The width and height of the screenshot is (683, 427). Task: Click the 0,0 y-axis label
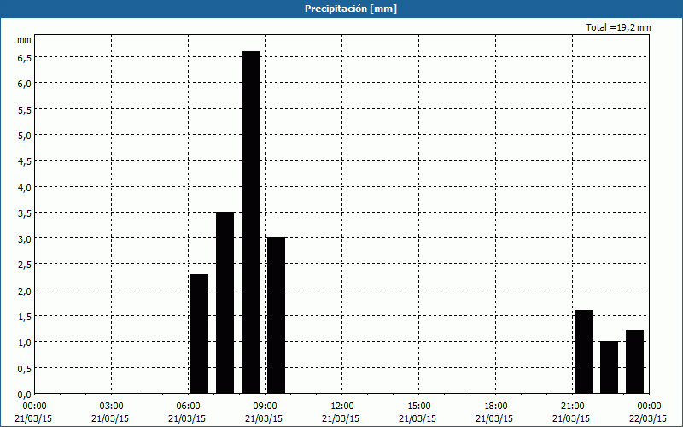(24, 395)
